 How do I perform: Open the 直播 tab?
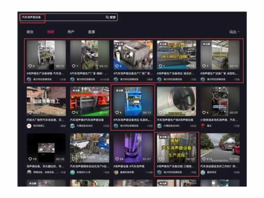pyautogui.click(x=91, y=32)
